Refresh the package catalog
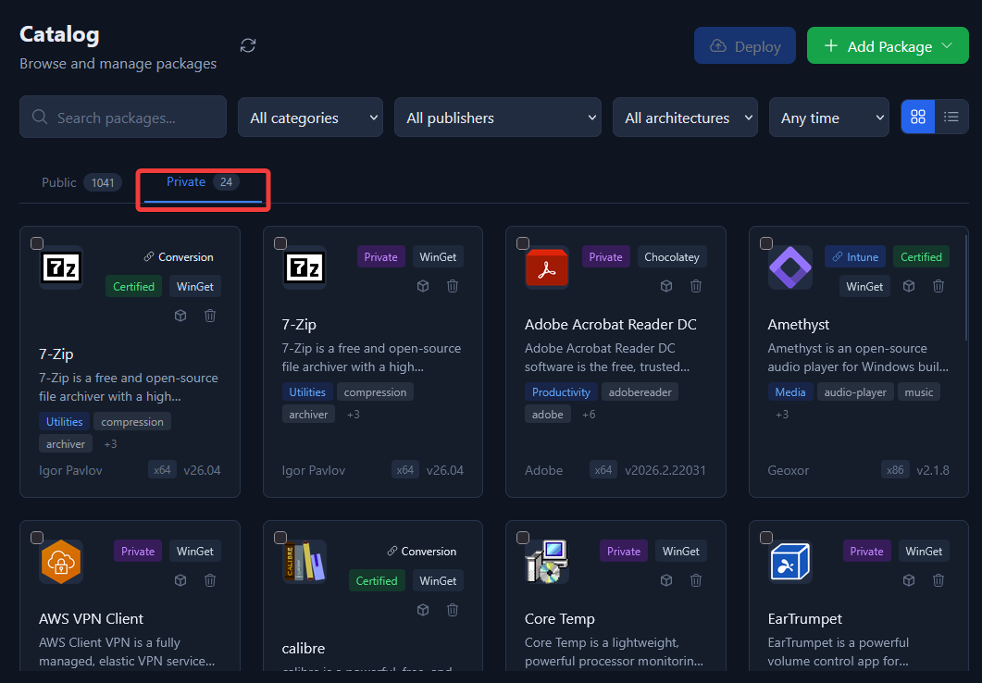982x683 pixels. 248,45
